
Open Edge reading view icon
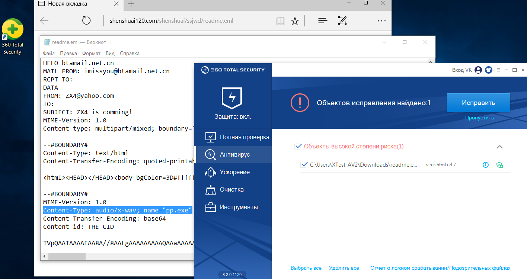click(280, 21)
